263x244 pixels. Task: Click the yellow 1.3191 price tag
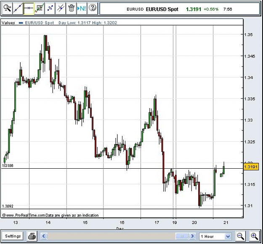(x=251, y=167)
